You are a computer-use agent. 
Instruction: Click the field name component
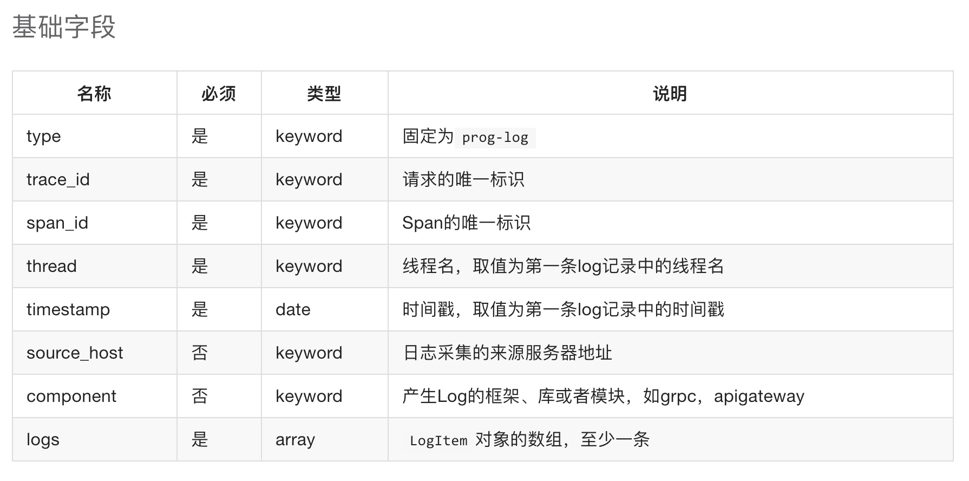click(71, 396)
